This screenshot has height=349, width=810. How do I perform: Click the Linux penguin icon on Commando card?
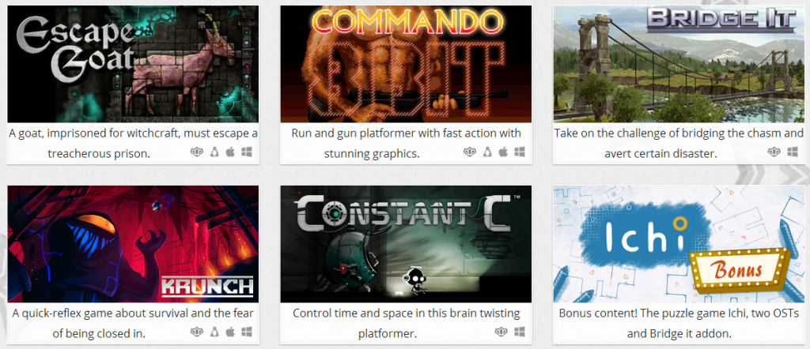[486, 152]
